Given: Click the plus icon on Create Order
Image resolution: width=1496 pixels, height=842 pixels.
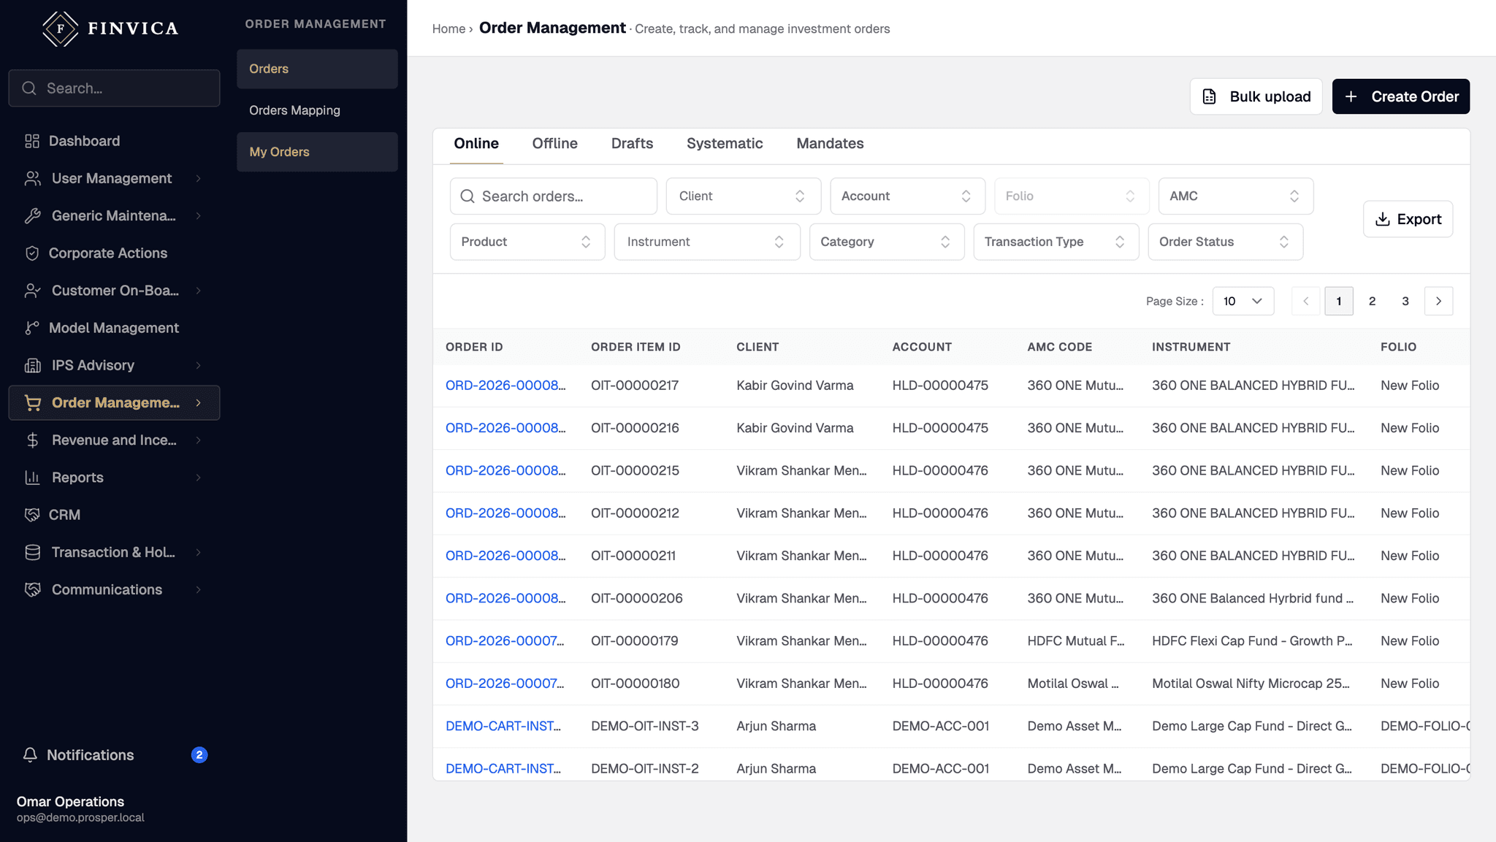Looking at the screenshot, I should (x=1351, y=96).
